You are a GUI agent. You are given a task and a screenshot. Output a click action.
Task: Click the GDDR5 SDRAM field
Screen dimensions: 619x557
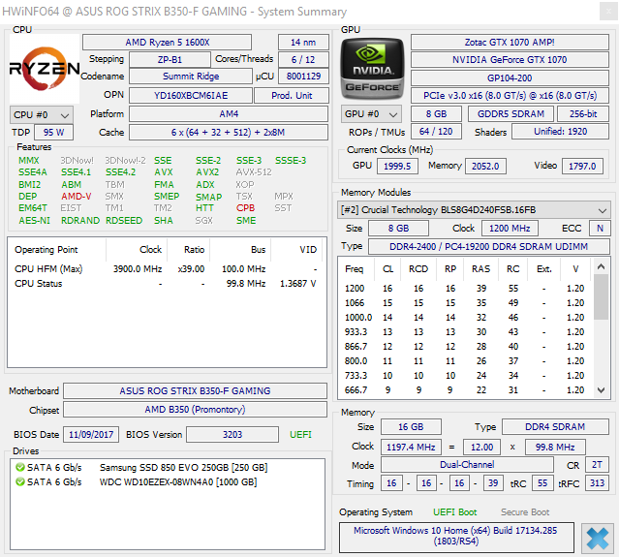click(x=511, y=114)
